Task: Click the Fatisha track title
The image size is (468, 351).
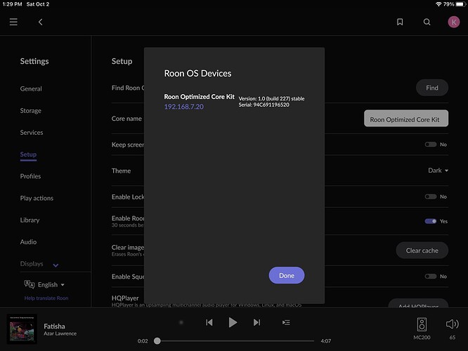Action: [x=54, y=326]
